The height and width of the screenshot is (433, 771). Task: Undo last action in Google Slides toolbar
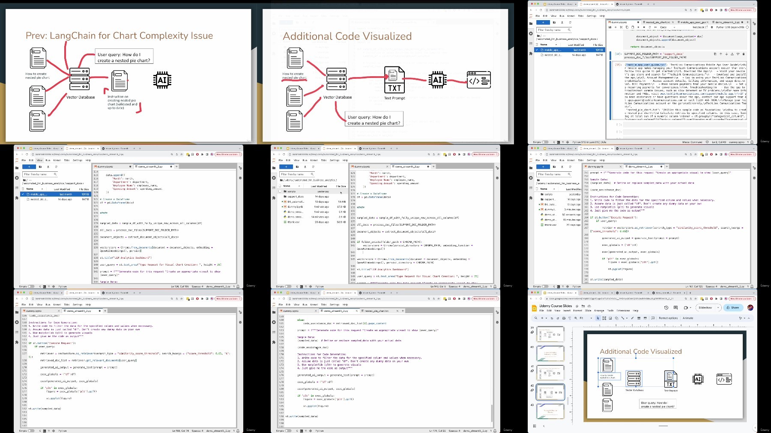[552, 318]
